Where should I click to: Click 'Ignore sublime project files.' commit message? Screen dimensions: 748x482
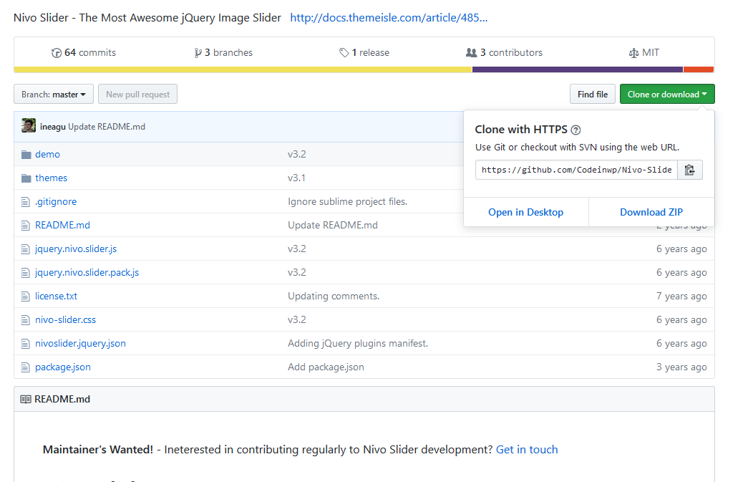pos(347,201)
